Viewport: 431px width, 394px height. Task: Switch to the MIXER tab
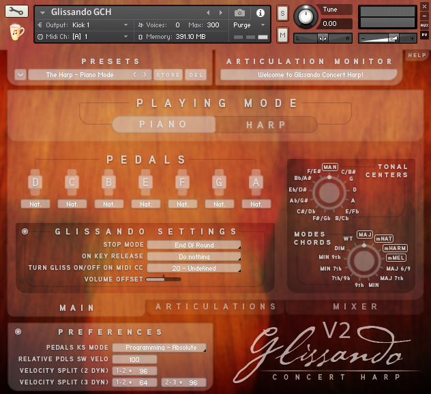[x=355, y=307]
